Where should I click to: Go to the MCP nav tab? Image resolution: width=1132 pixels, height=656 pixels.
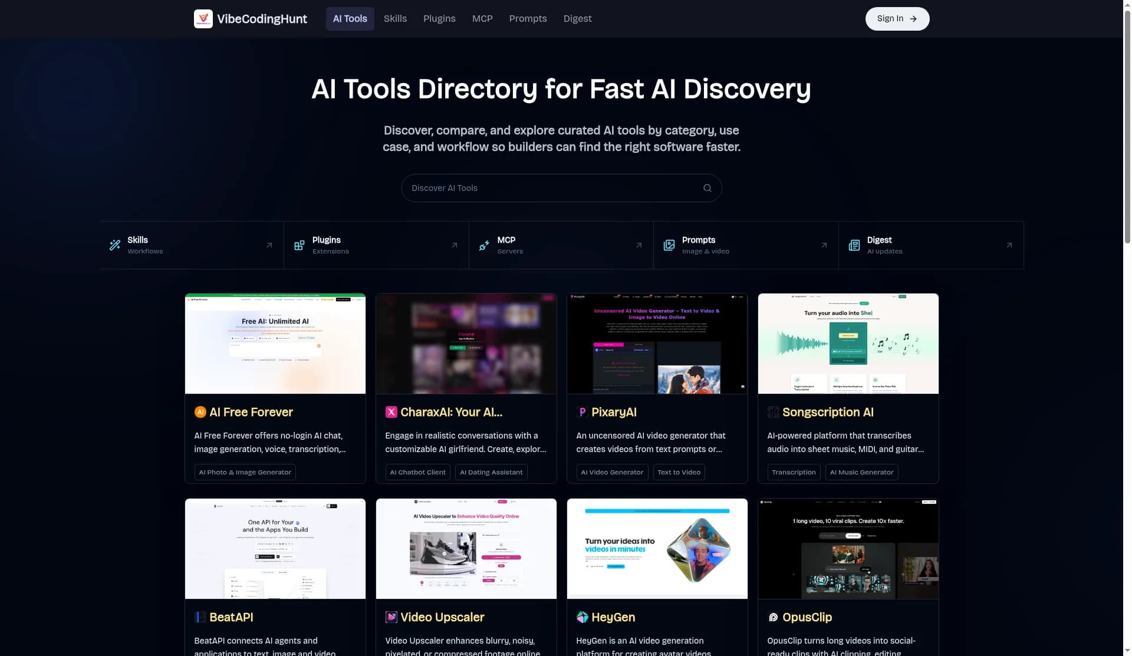[x=482, y=19]
